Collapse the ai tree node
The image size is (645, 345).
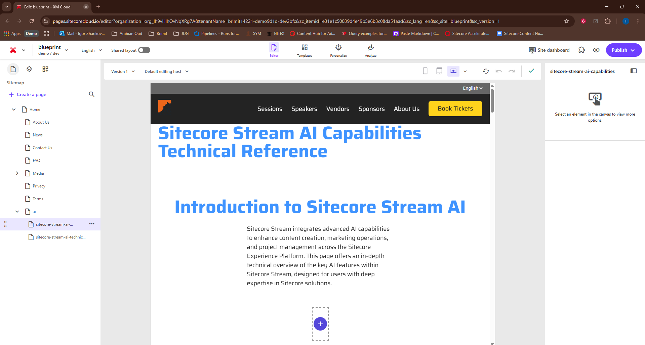pos(17,212)
